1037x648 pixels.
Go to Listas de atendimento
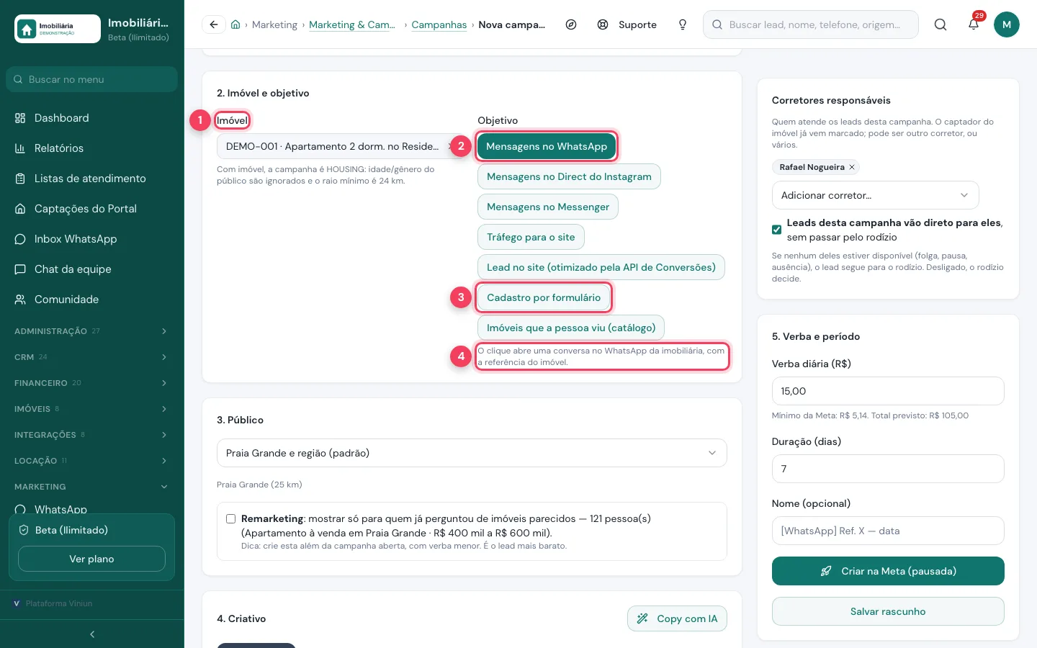click(92, 179)
